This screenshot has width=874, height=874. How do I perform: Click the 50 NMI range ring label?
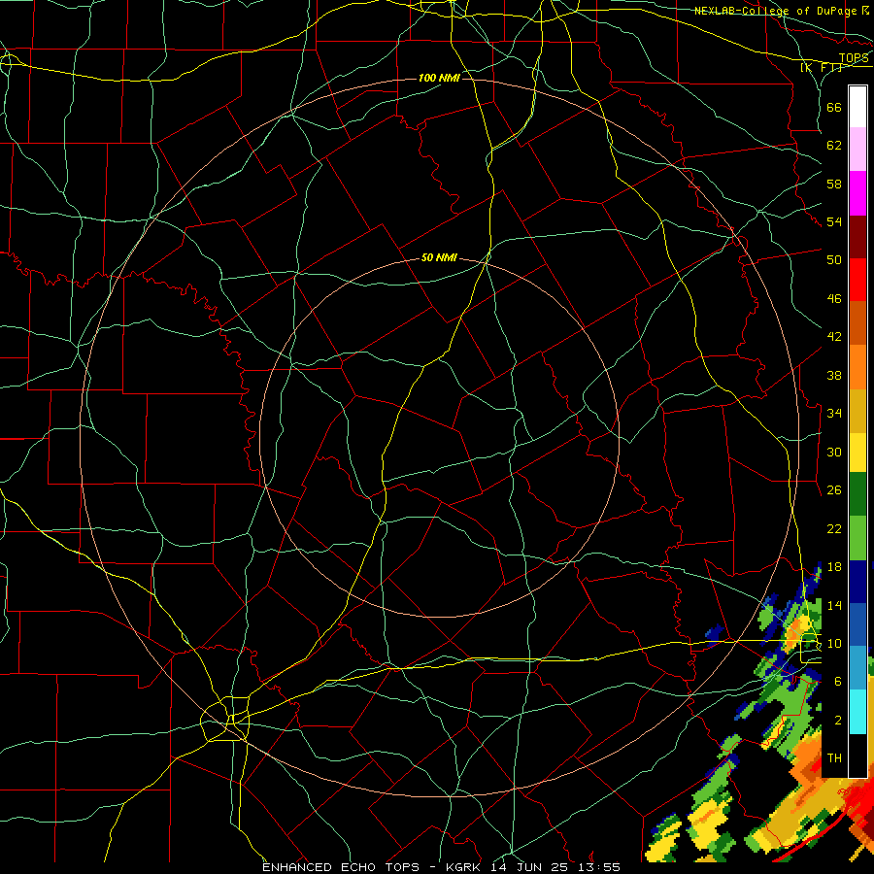pos(439,257)
